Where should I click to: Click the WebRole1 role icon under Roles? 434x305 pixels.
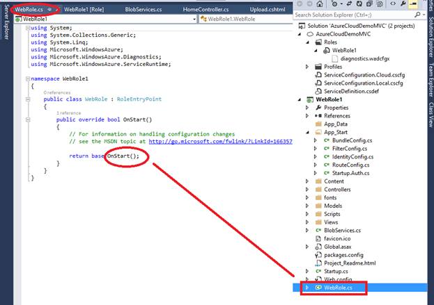point(327,51)
